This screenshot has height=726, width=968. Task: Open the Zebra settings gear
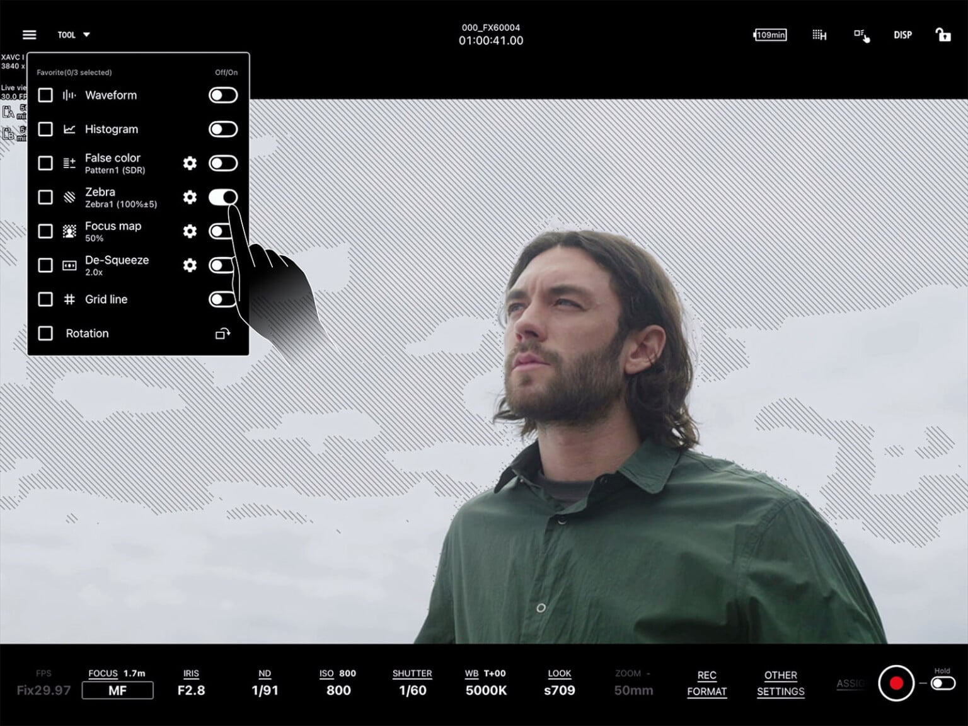190,197
